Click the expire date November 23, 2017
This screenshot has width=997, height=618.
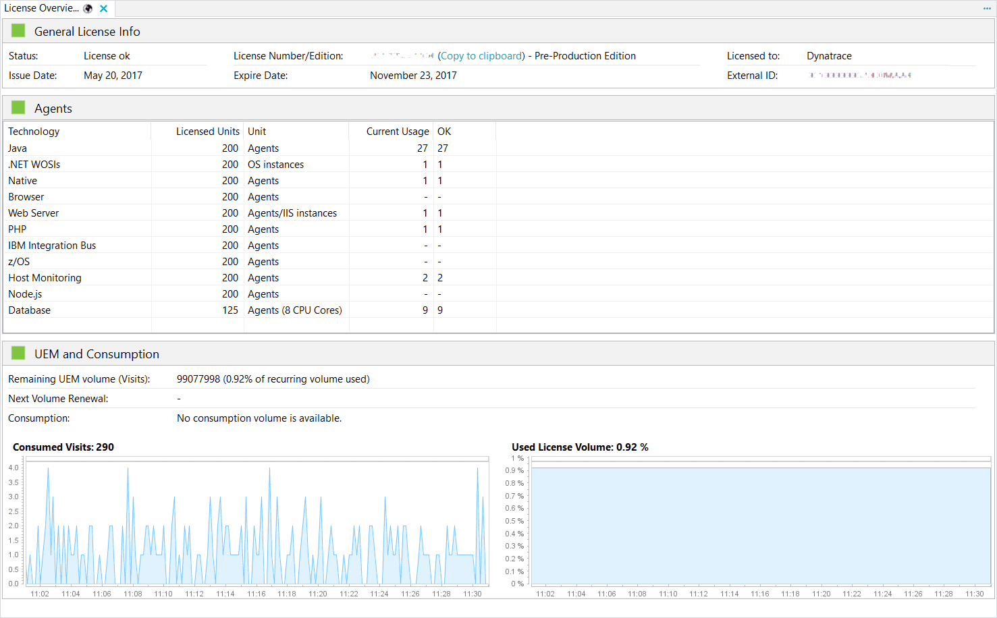tap(413, 76)
